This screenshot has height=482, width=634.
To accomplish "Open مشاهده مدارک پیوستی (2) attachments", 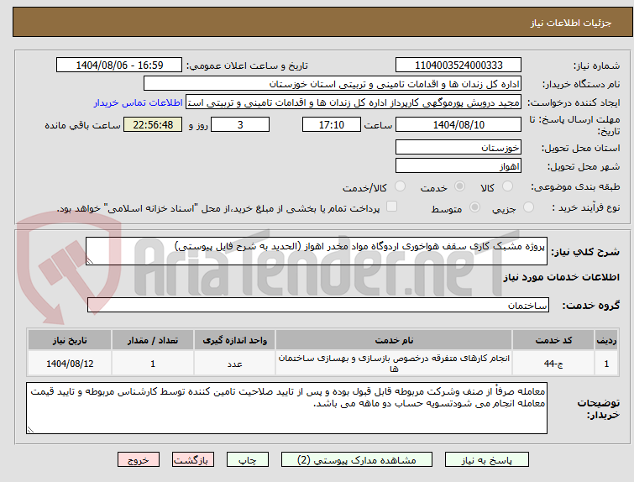I will [x=357, y=460].
